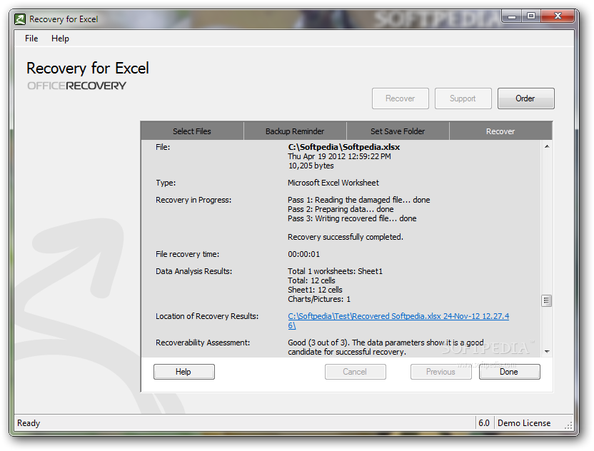Open the File menu
Viewport: 594px width, 451px height.
(31, 39)
